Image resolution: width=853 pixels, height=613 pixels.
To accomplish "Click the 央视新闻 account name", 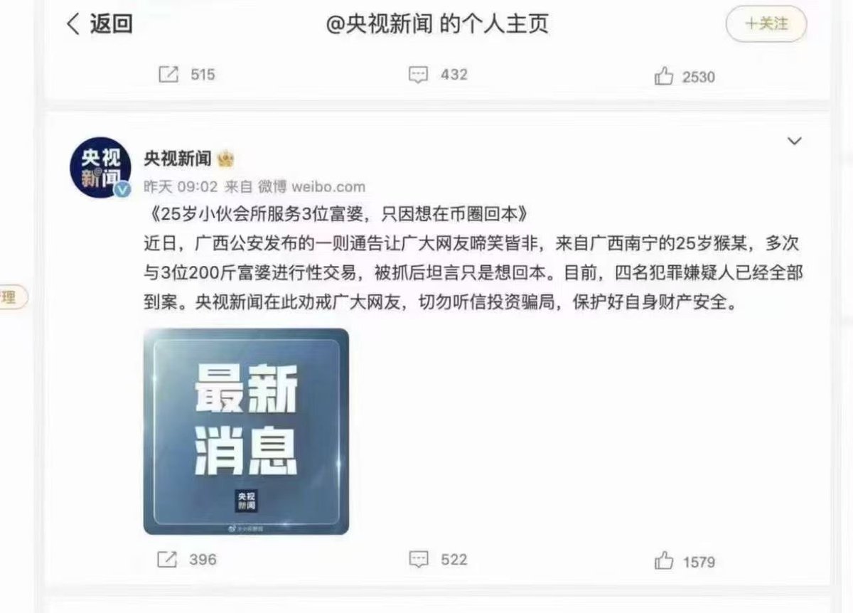I will [178, 159].
